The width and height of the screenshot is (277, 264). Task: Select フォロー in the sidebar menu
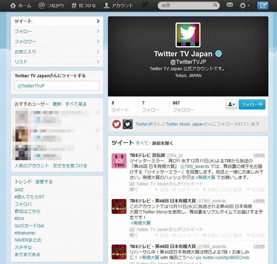tap(57, 32)
